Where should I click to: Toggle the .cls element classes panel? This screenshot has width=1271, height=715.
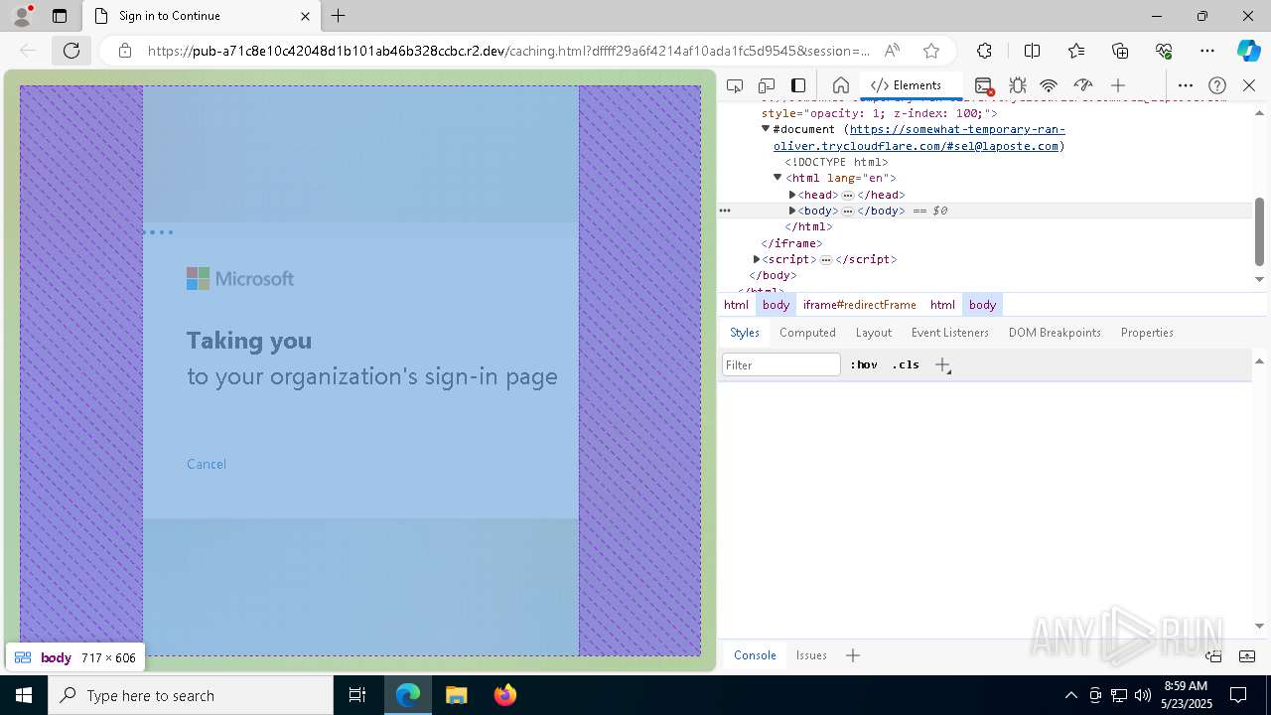906,365
